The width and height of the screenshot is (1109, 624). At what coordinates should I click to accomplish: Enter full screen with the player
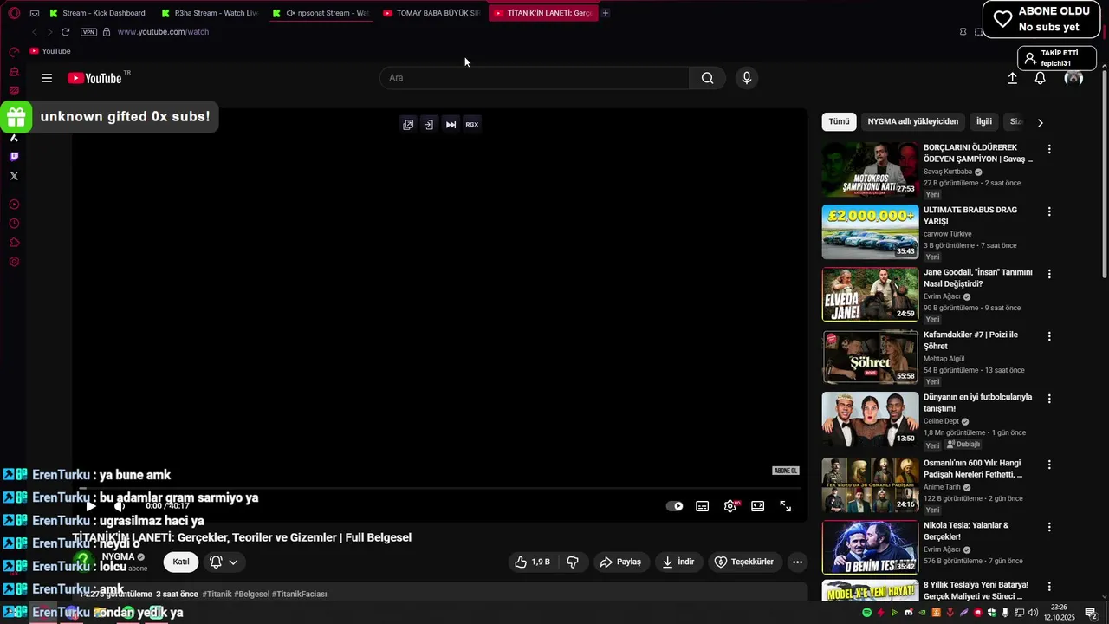pos(786,506)
